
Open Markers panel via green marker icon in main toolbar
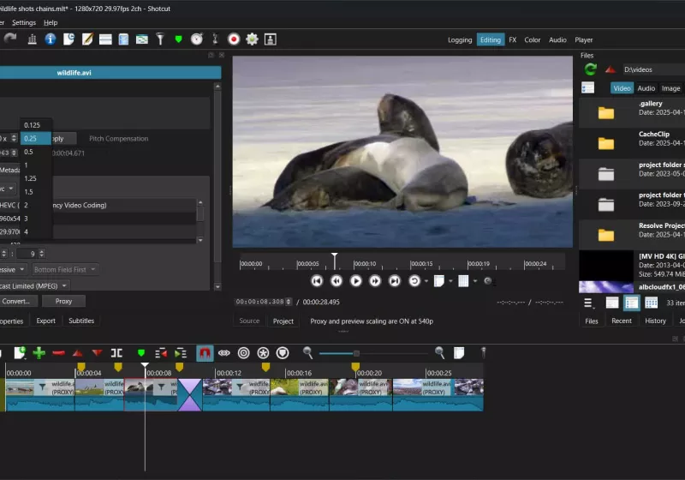point(178,39)
